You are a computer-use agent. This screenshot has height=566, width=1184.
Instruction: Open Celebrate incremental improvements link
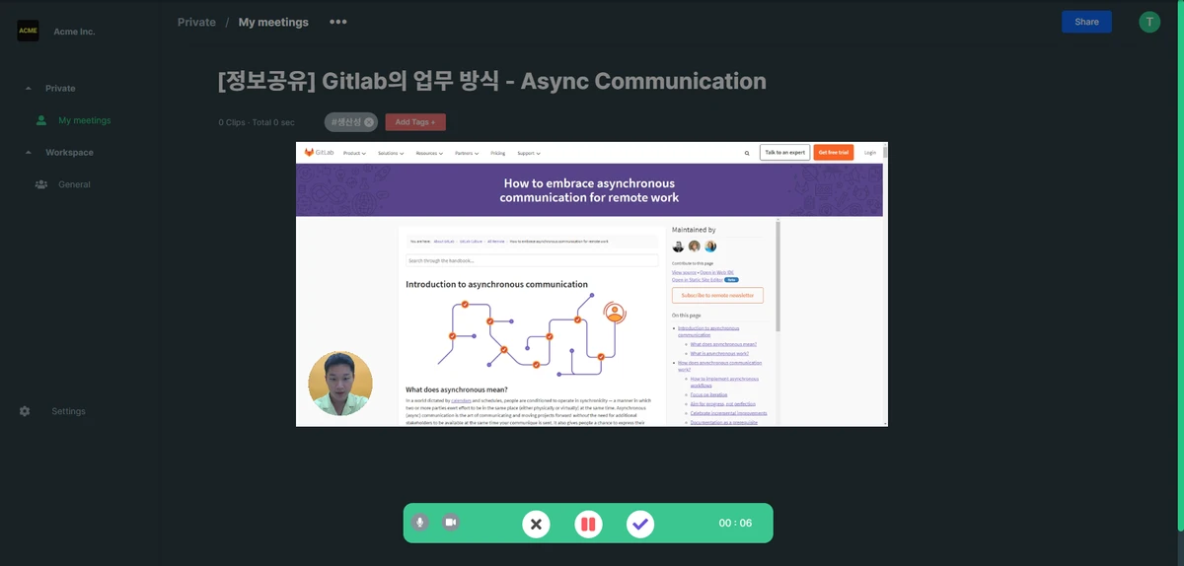click(x=728, y=413)
